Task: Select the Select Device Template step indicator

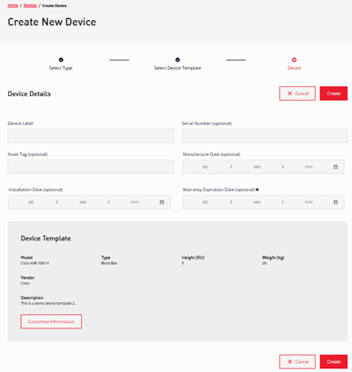Action: coord(177,60)
